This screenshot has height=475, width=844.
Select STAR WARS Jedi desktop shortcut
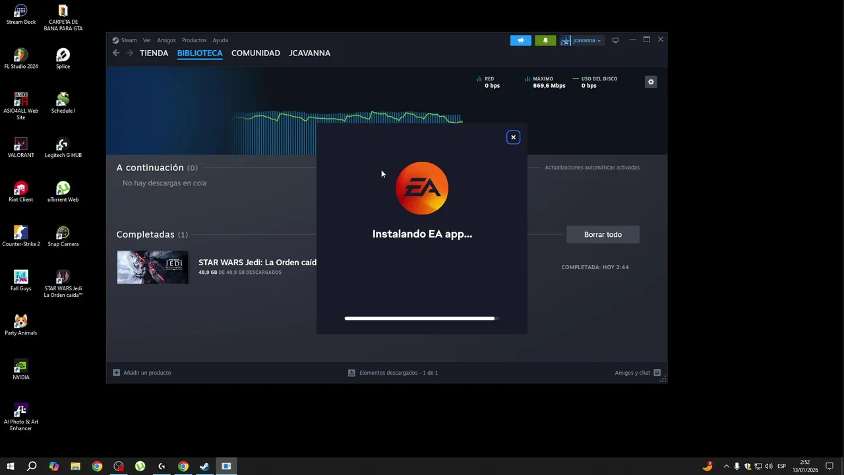[63, 284]
